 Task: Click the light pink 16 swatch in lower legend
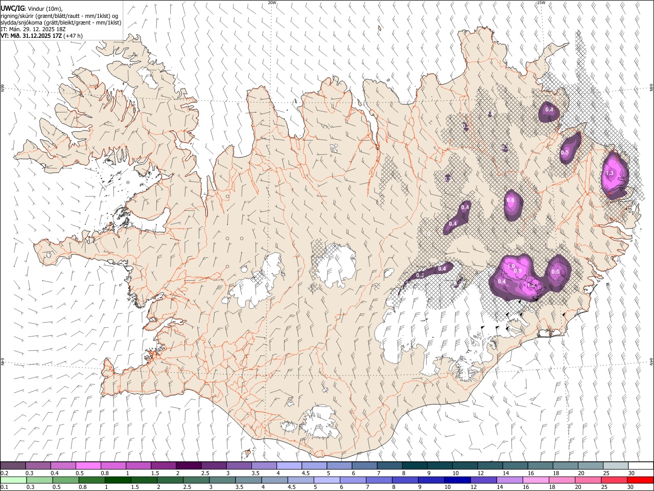click(x=535, y=480)
